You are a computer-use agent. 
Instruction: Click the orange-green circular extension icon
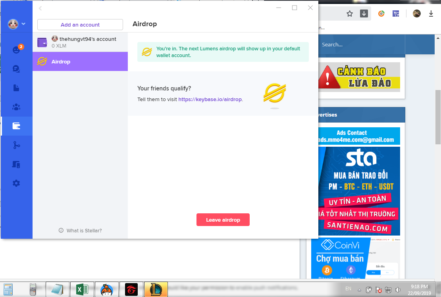[x=381, y=13]
